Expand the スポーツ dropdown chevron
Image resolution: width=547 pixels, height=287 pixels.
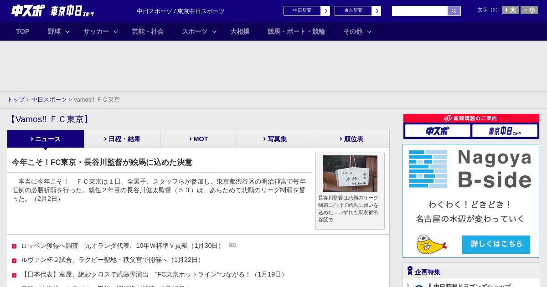[214, 32]
